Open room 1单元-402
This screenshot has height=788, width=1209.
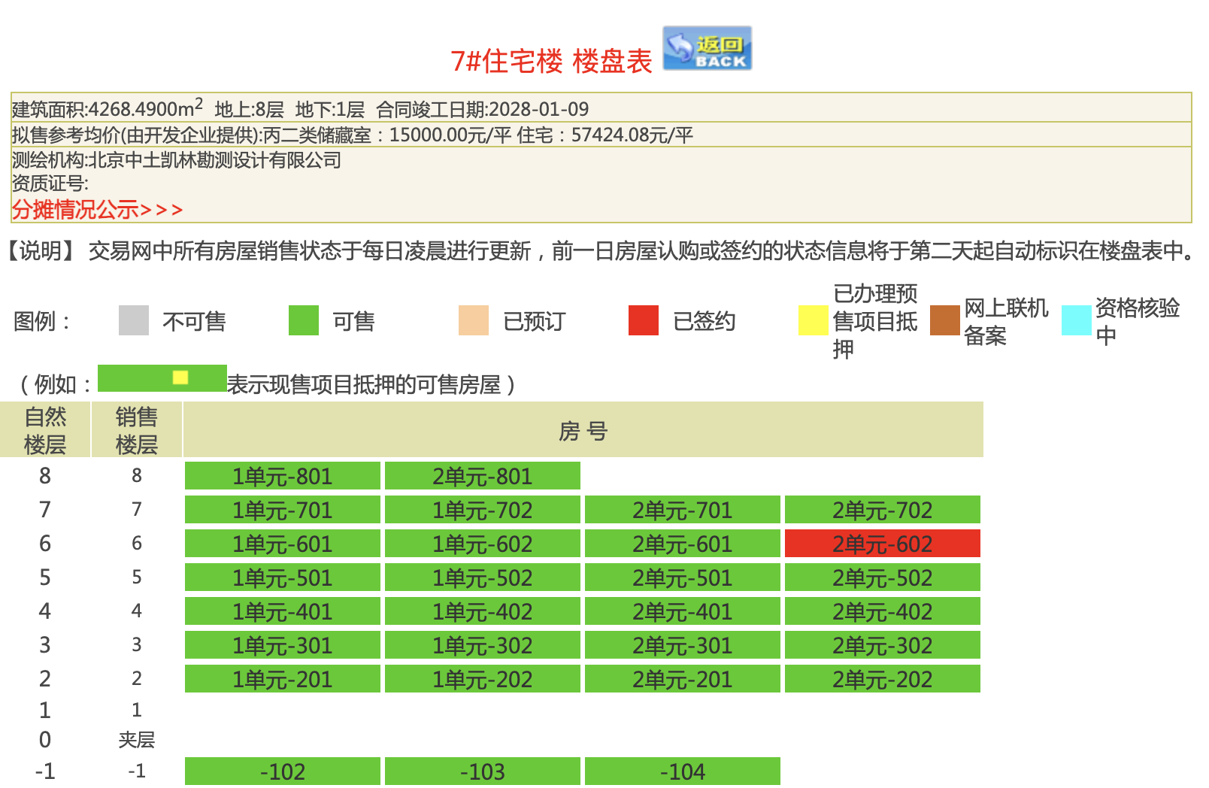click(483, 611)
